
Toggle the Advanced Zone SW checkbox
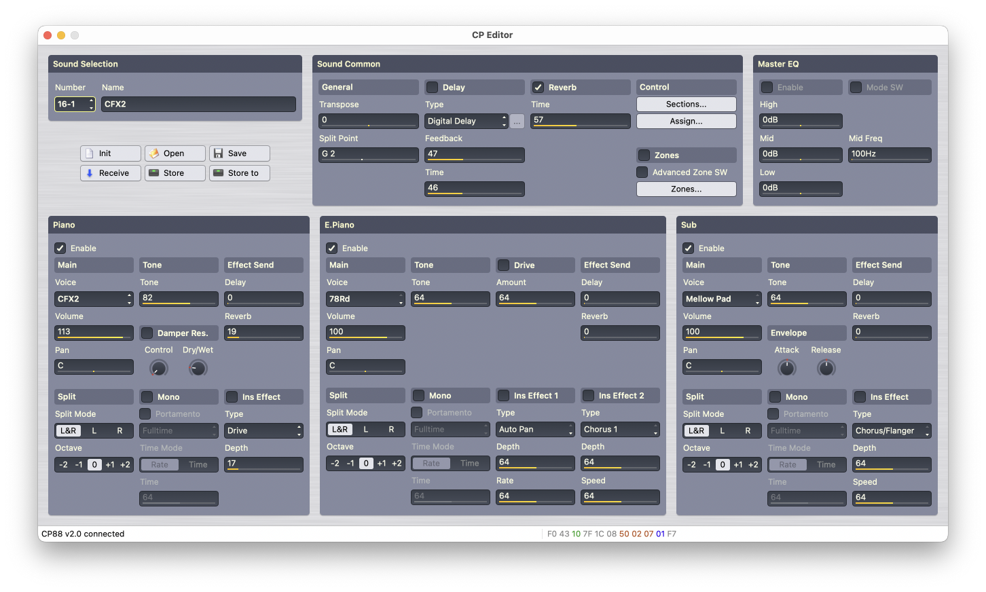point(642,172)
